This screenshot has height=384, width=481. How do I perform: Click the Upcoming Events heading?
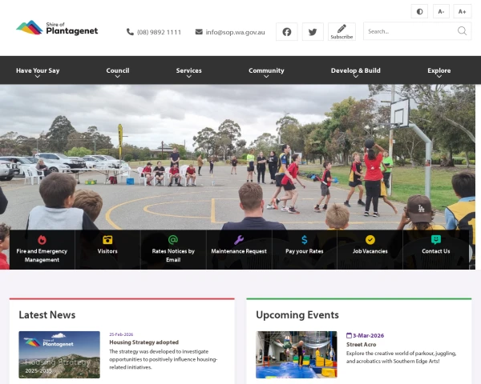point(297,314)
